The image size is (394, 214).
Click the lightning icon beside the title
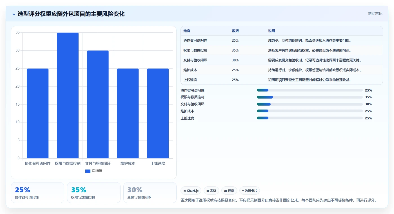click(13, 14)
